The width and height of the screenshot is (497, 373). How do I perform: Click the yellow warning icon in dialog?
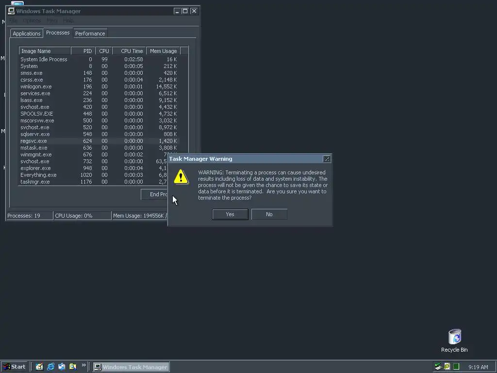click(181, 177)
